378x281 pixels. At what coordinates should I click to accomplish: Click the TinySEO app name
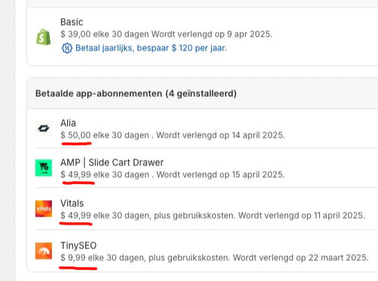pyautogui.click(x=79, y=246)
